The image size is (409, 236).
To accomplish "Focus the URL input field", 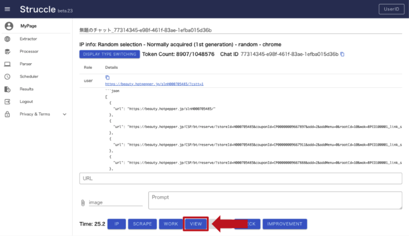I will (240, 178).
